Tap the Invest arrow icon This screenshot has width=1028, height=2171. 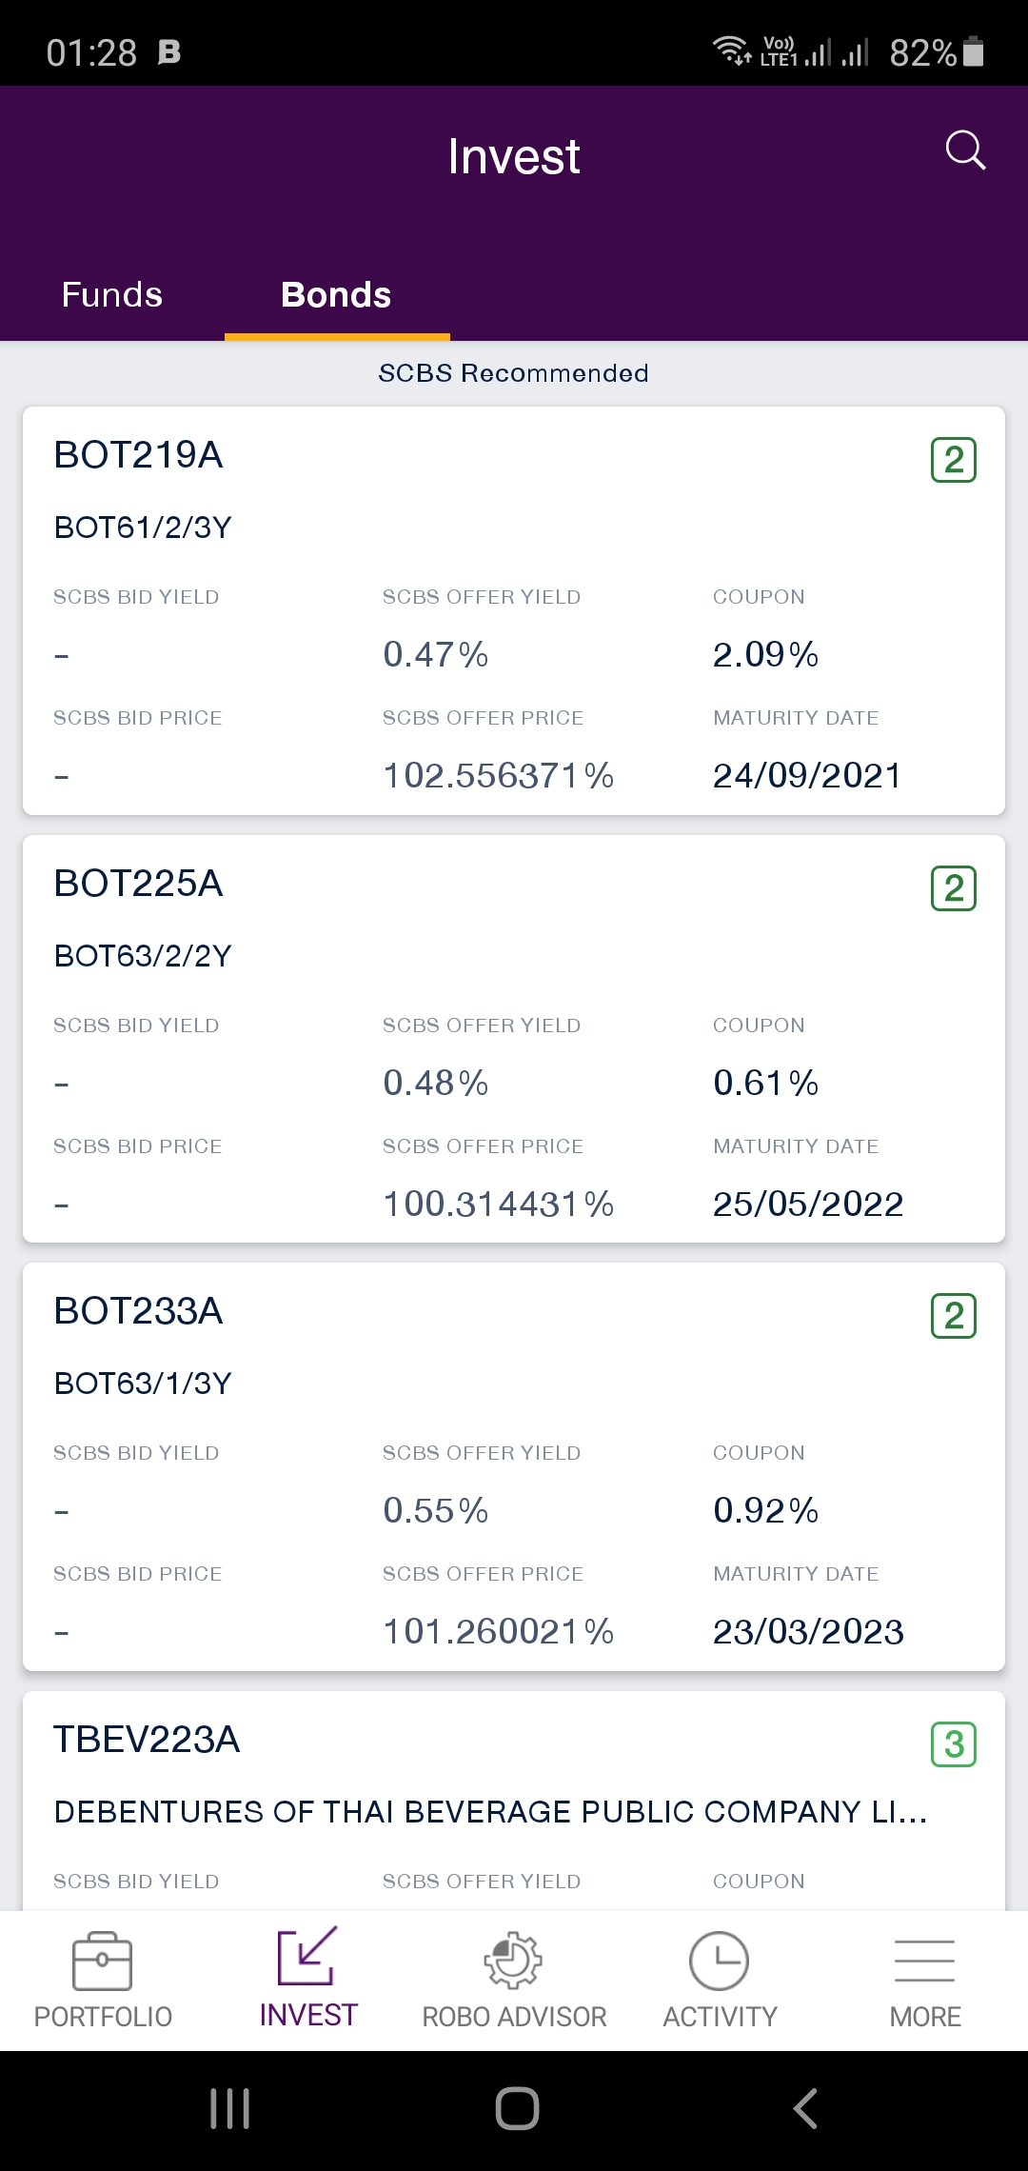click(307, 1956)
